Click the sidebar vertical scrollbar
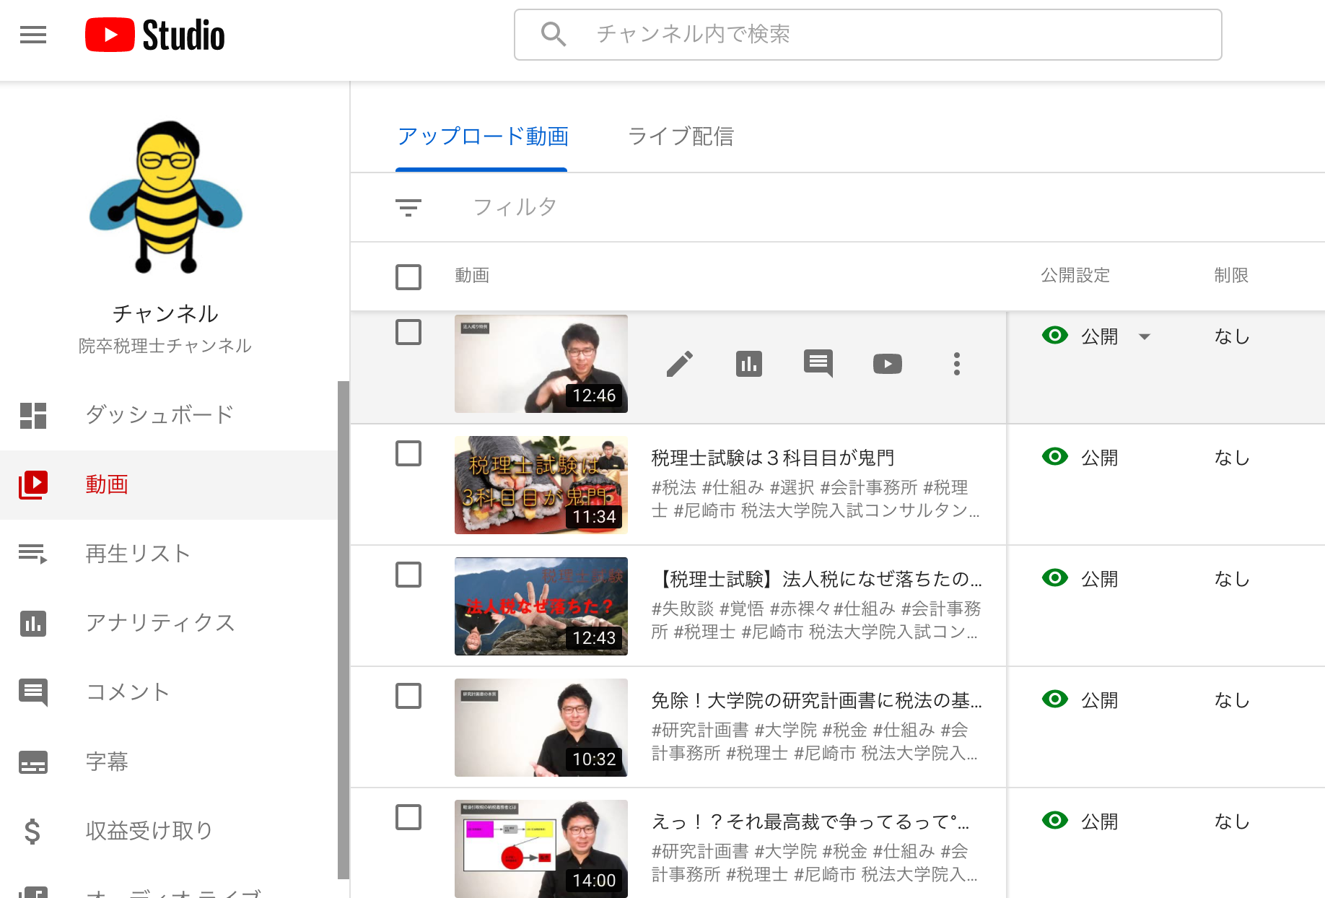Image resolution: width=1325 pixels, height=898 pixels. pyautogui.click(x=344, y=628)
